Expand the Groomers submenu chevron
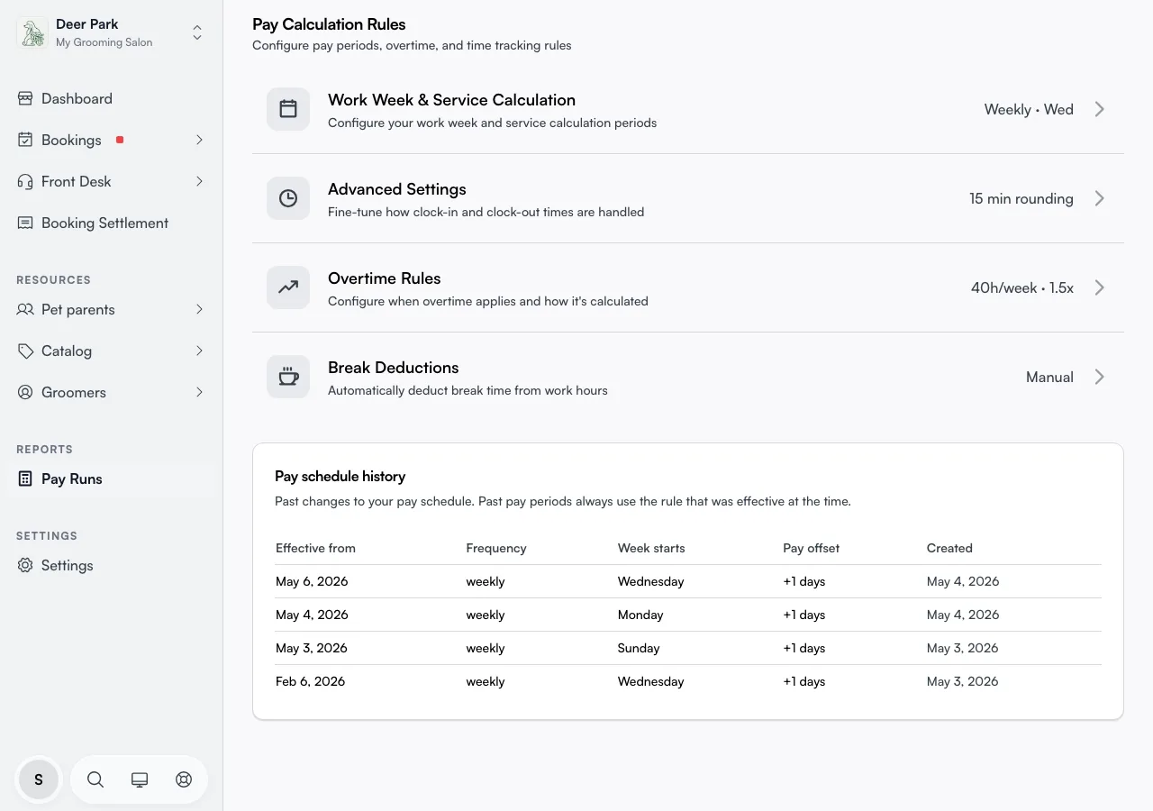The height and width of the screenshot is (811, 1153). coord(199,392)
